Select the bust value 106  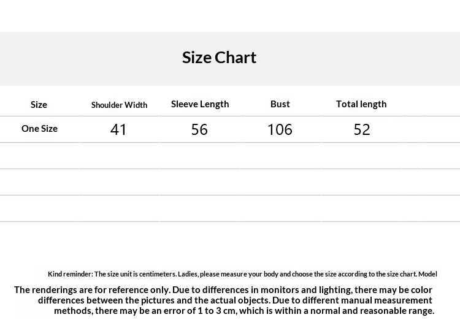280,130
